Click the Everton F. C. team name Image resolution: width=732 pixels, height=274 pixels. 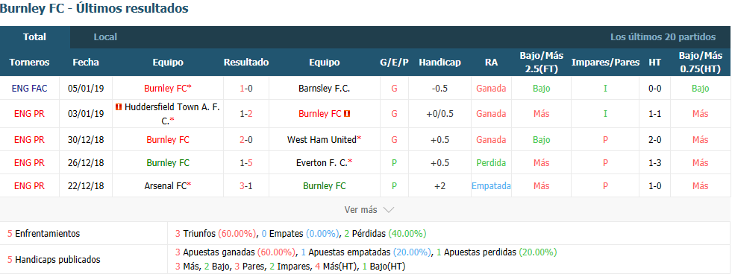(324, 163)
